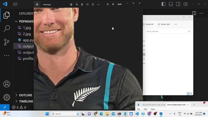Screen dimensions: 208x117
Task: Open See more ellipsis in File Explorer toolbar
Action: click(175, 24)
